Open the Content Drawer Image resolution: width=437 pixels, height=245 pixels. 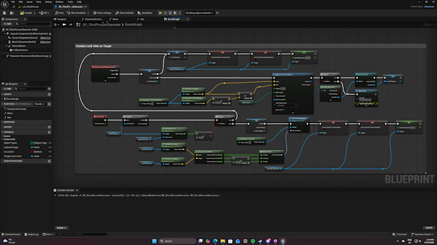pyautogui.click(x=11, y=235)
